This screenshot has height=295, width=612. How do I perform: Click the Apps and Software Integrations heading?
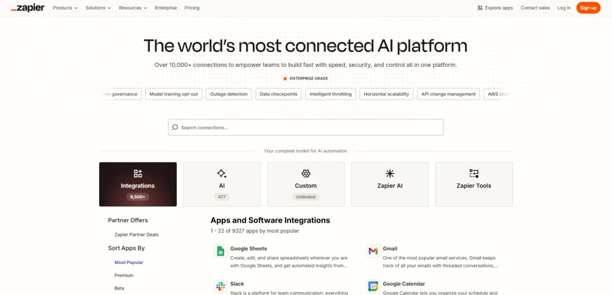[x=271, y=220]
